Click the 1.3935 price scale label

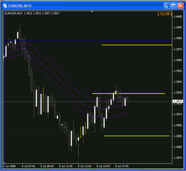[x=178, y=93]
